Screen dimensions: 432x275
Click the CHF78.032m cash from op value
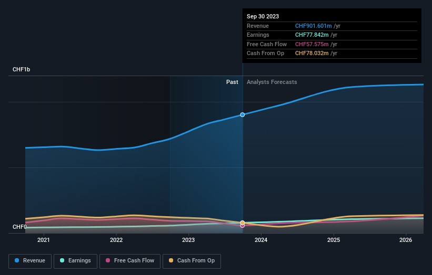(x=312, y=54)
